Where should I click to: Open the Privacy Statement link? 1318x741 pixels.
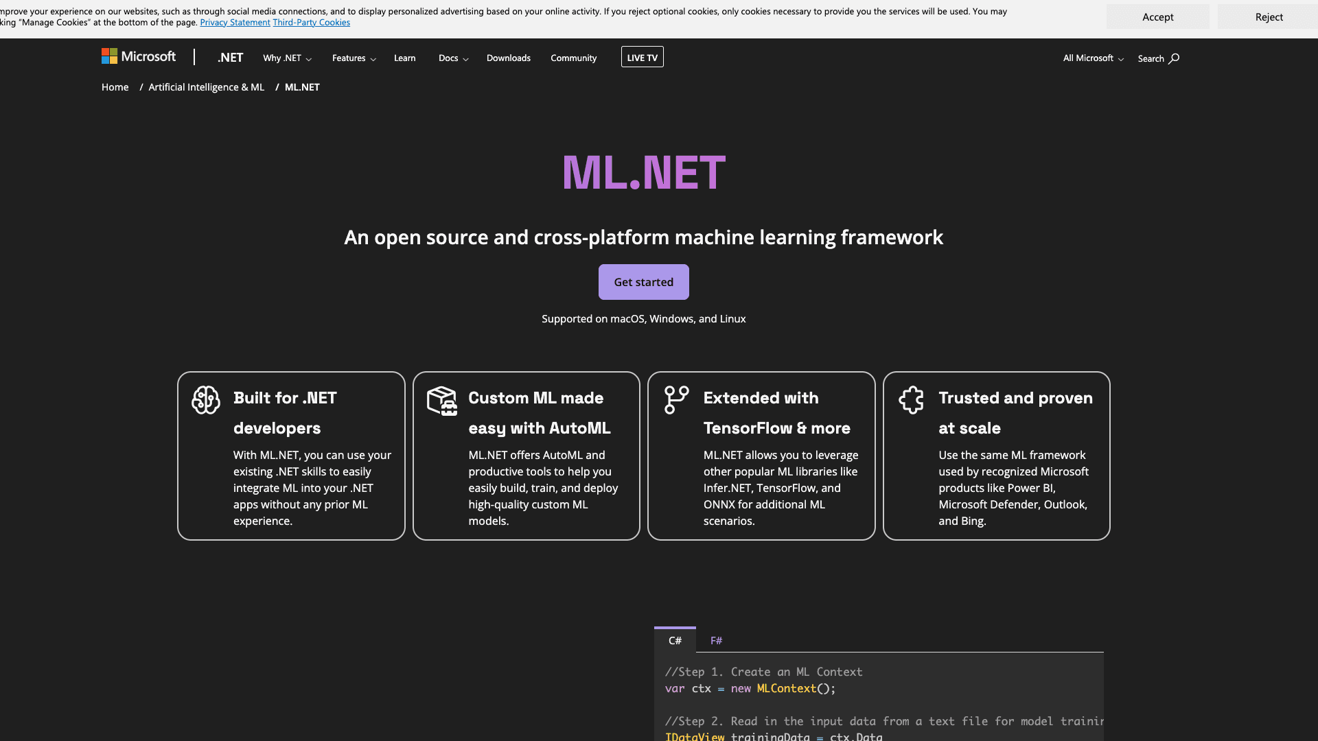point(235,22)
